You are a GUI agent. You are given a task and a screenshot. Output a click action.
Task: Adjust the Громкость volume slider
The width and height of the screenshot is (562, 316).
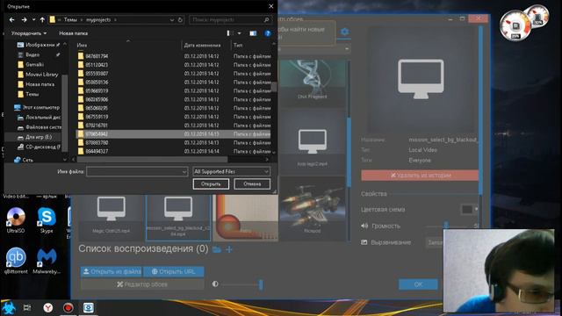[x=446, y=226]
